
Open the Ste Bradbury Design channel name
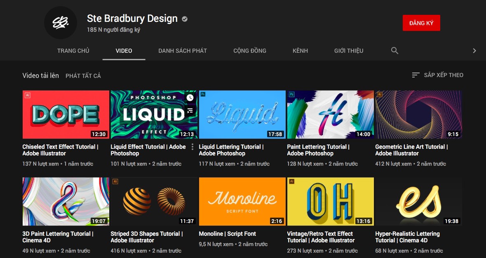[132, 19]
